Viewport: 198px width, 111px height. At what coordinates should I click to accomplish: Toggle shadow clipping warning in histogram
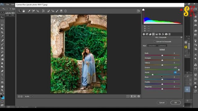[143, 10]
